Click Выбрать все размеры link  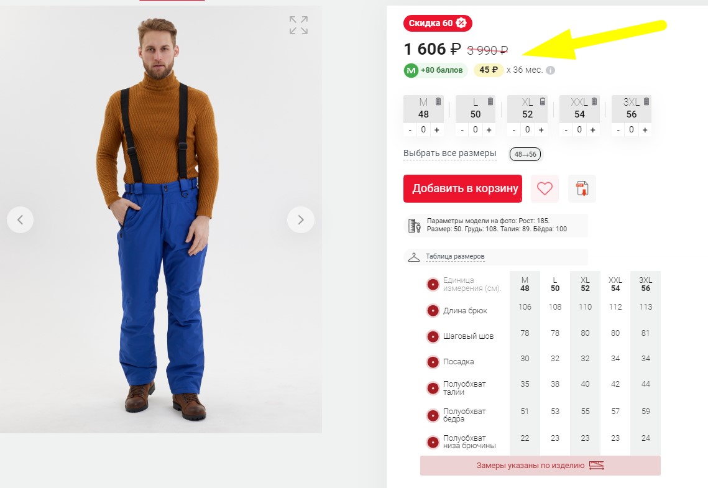(449, 154)
